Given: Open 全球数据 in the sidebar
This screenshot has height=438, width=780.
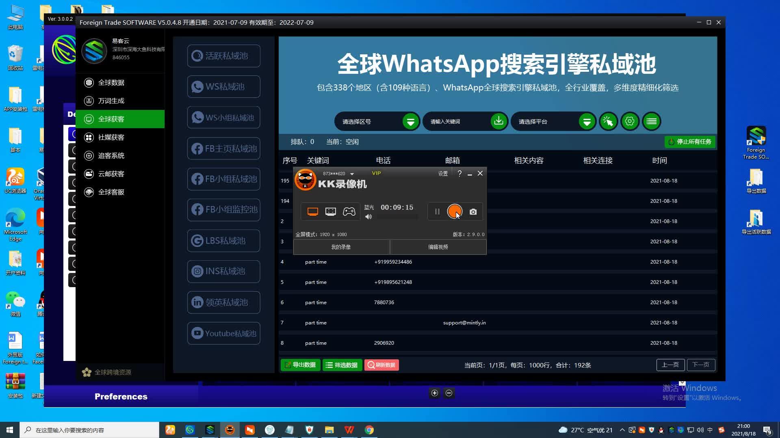Looking at the screenshot, I should tap(120, 83).
